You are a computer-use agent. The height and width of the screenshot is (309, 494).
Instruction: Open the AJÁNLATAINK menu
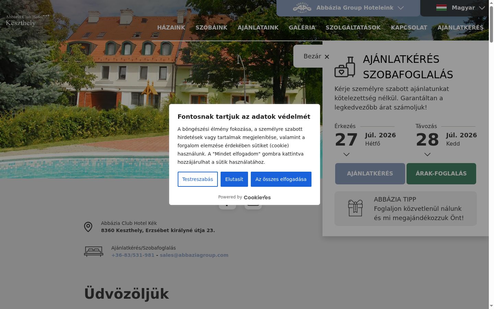[258, 27]
